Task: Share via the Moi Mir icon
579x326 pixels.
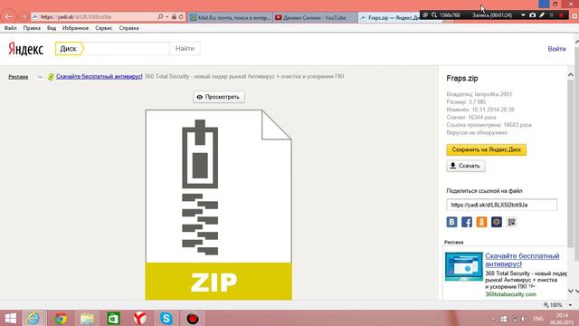Action: 497,222
